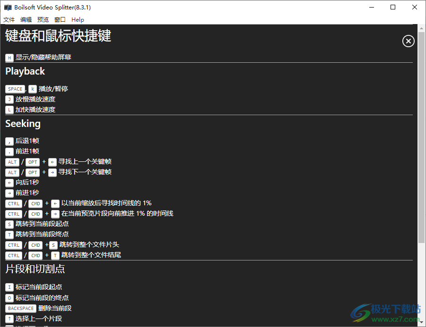Open the 预览 menu

coord(43,20)
